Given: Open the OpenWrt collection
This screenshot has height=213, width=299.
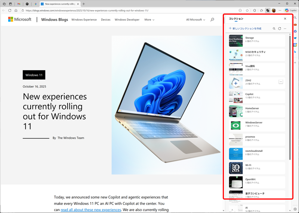Looking at the screenshot, I should tap(257, 182).
